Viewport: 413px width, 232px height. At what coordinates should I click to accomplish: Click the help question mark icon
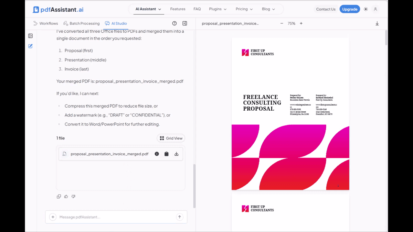(174, 23)
